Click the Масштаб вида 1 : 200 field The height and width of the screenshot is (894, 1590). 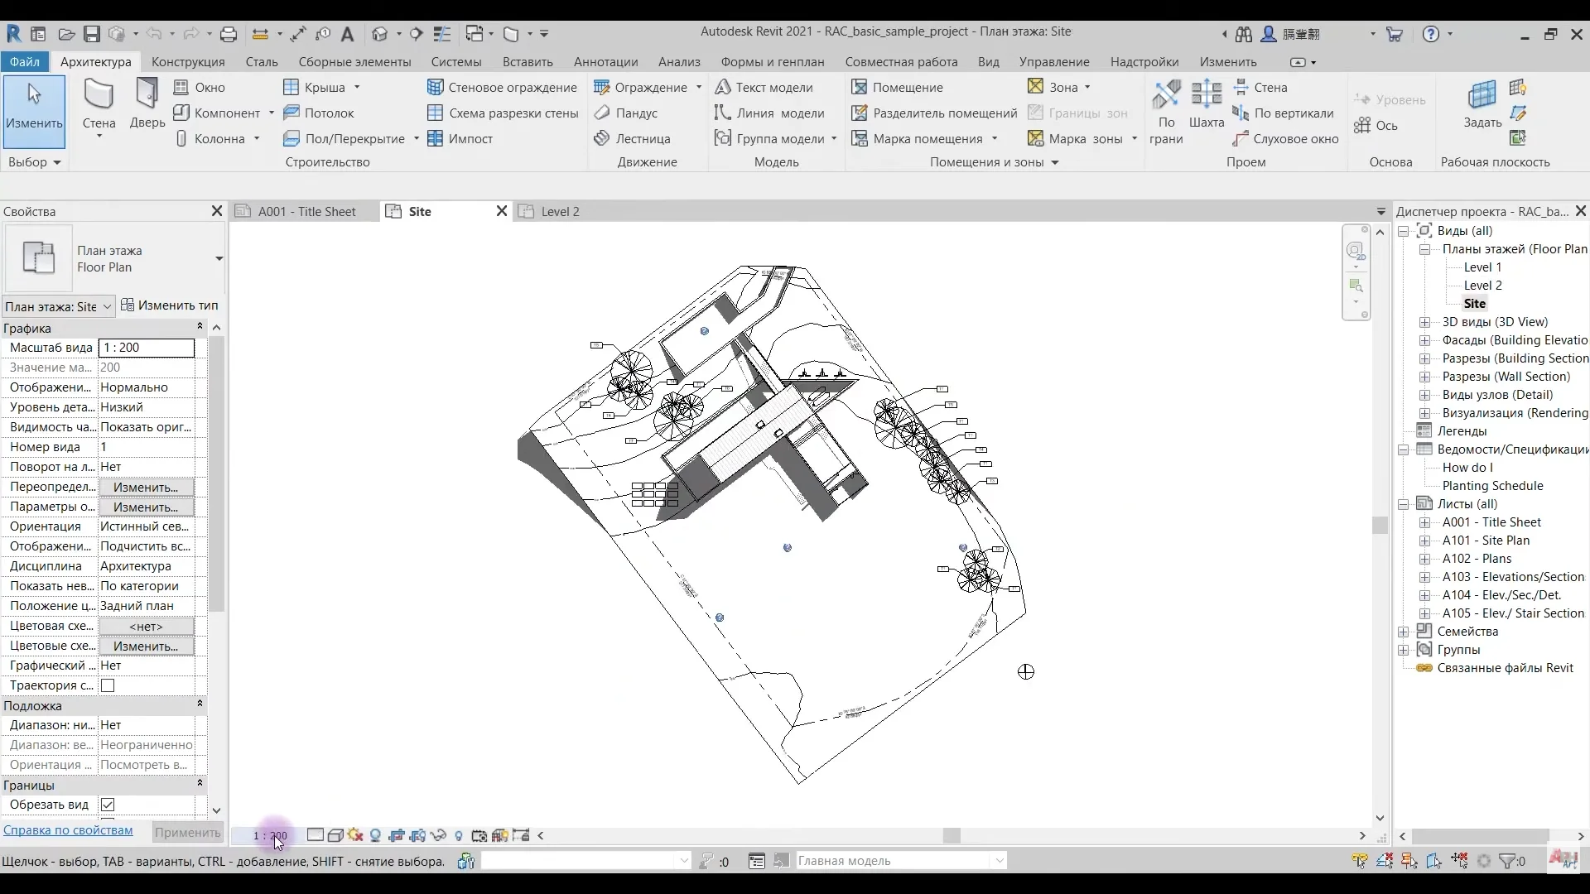pos(147,348)
